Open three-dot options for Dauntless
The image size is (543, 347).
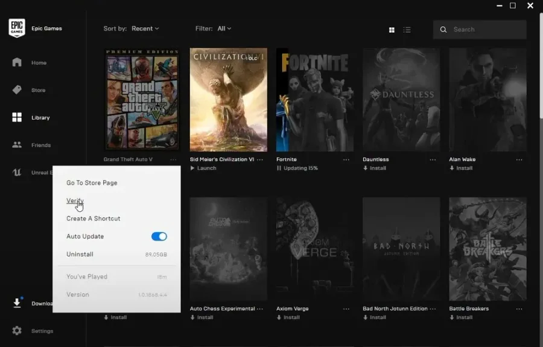pyautogui.click(x=433, y=160)
